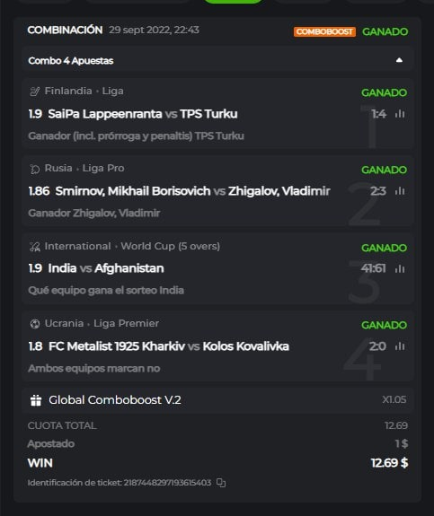Viewport: 434px width, 516px height.
Task: Open stats icon for SaiPa vs TPS Turku
Action: point(400,114)
